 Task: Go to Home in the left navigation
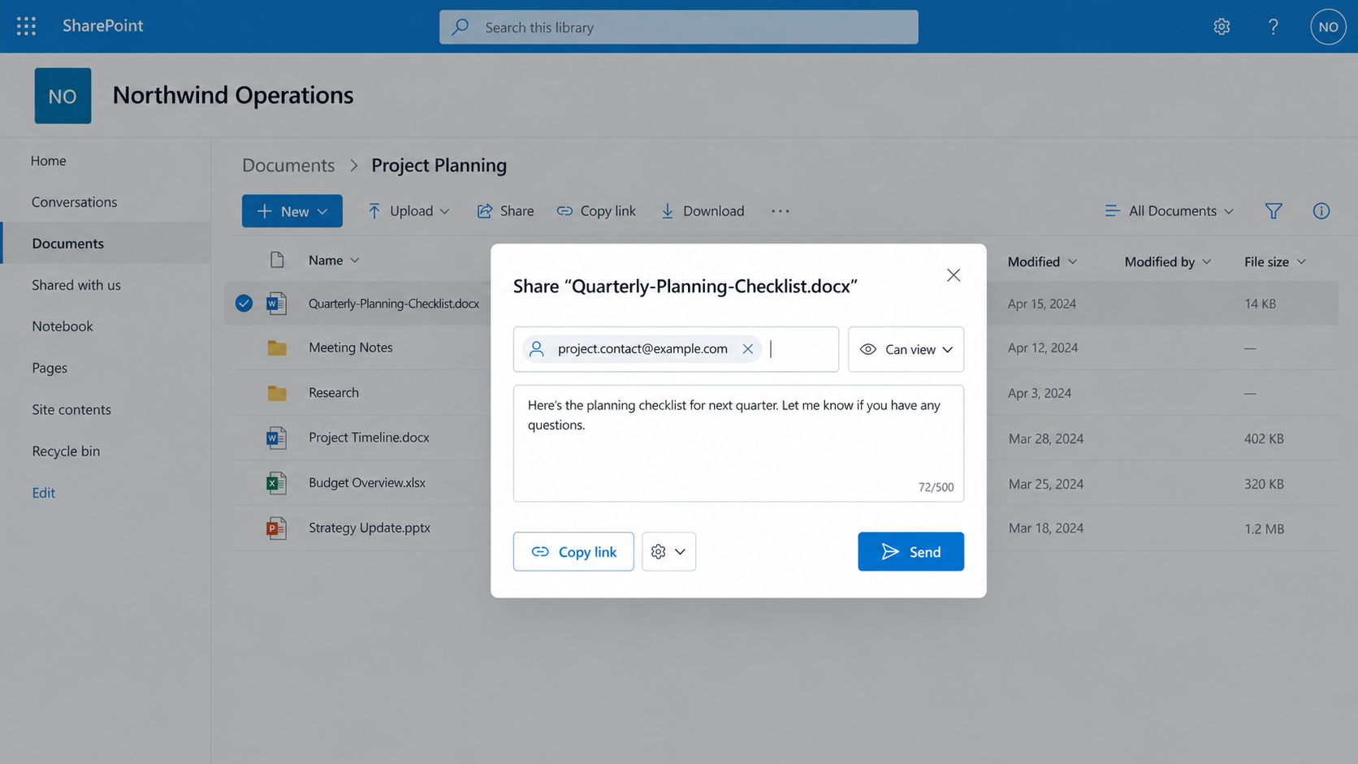pos(49,161)
